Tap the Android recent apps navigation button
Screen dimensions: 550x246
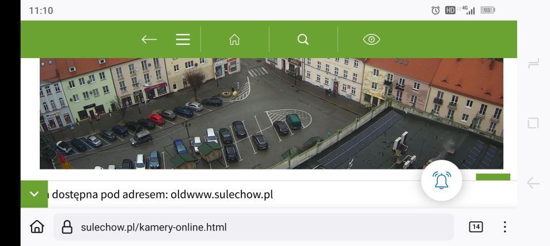click(x=533, y=64)
